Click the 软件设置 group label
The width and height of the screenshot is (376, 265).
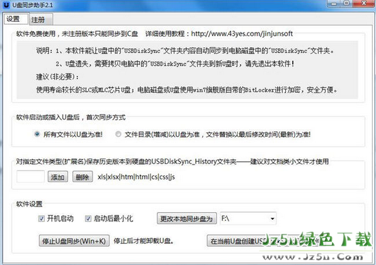point(29,204)
